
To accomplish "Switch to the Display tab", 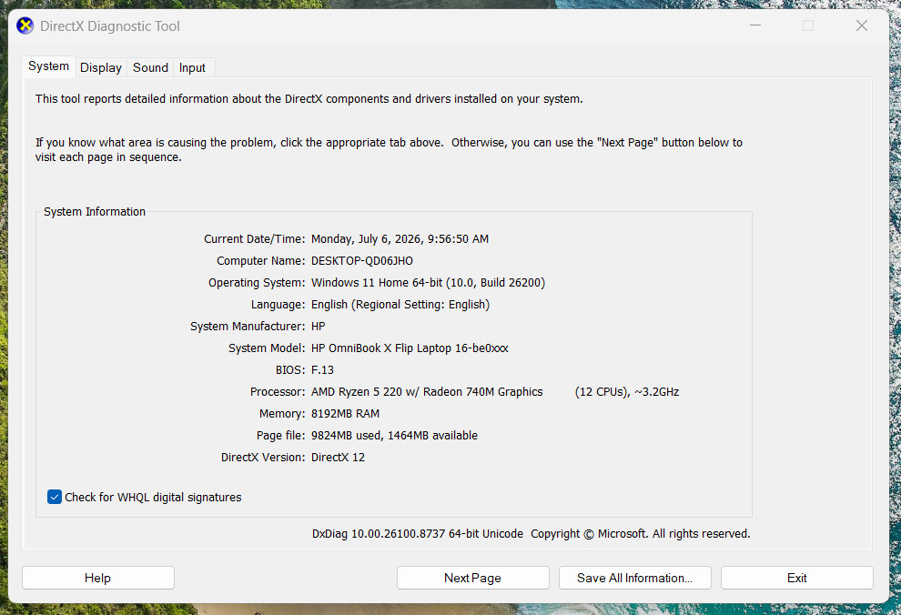I will point(100,67).
